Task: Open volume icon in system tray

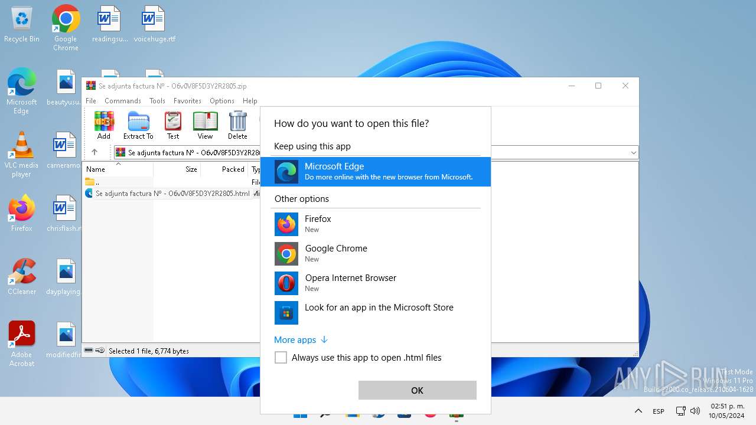Action: click(695, 411)
